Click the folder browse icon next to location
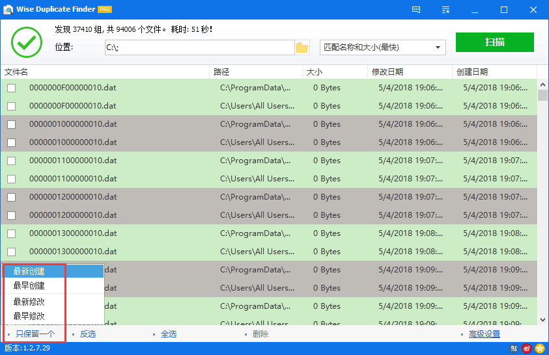This screenshot has width=549, height=355. (x=302, y=47)
